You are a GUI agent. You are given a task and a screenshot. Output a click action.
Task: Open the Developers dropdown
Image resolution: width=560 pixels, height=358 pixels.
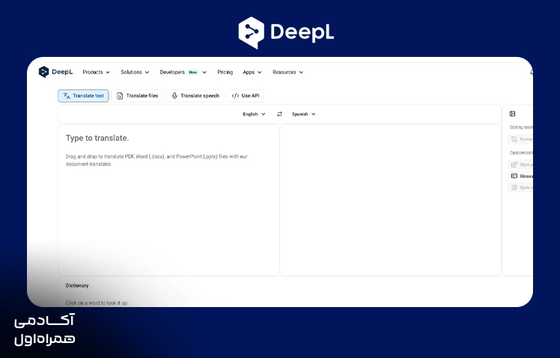pyautogui.click(x=183, y=72)
